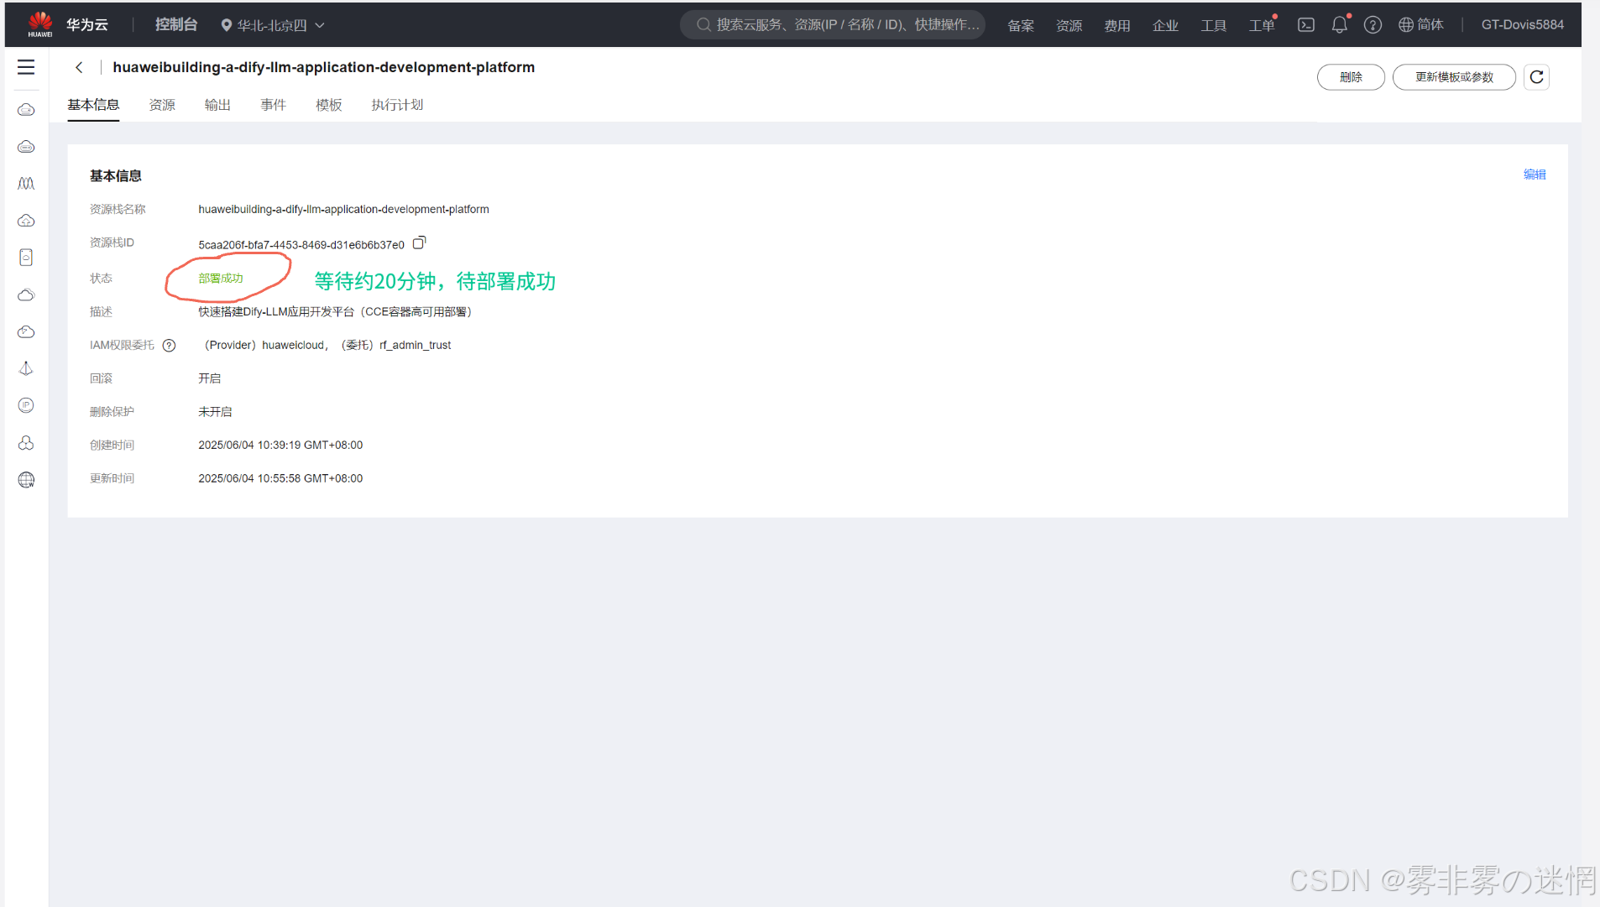Select the stack ID 5caa206f value
This screenshot has width=1600, height=907.
[x=301, y=245]
